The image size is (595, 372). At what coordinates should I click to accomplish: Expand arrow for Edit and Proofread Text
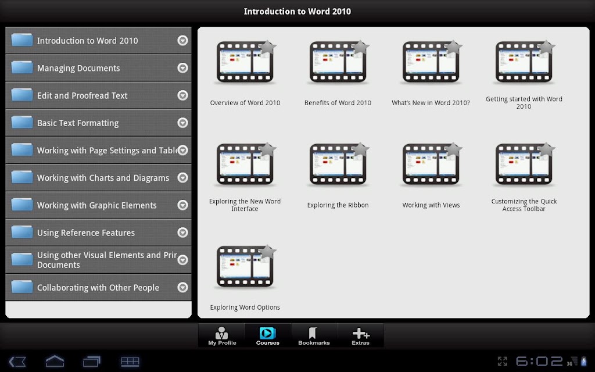pos(183,95)
